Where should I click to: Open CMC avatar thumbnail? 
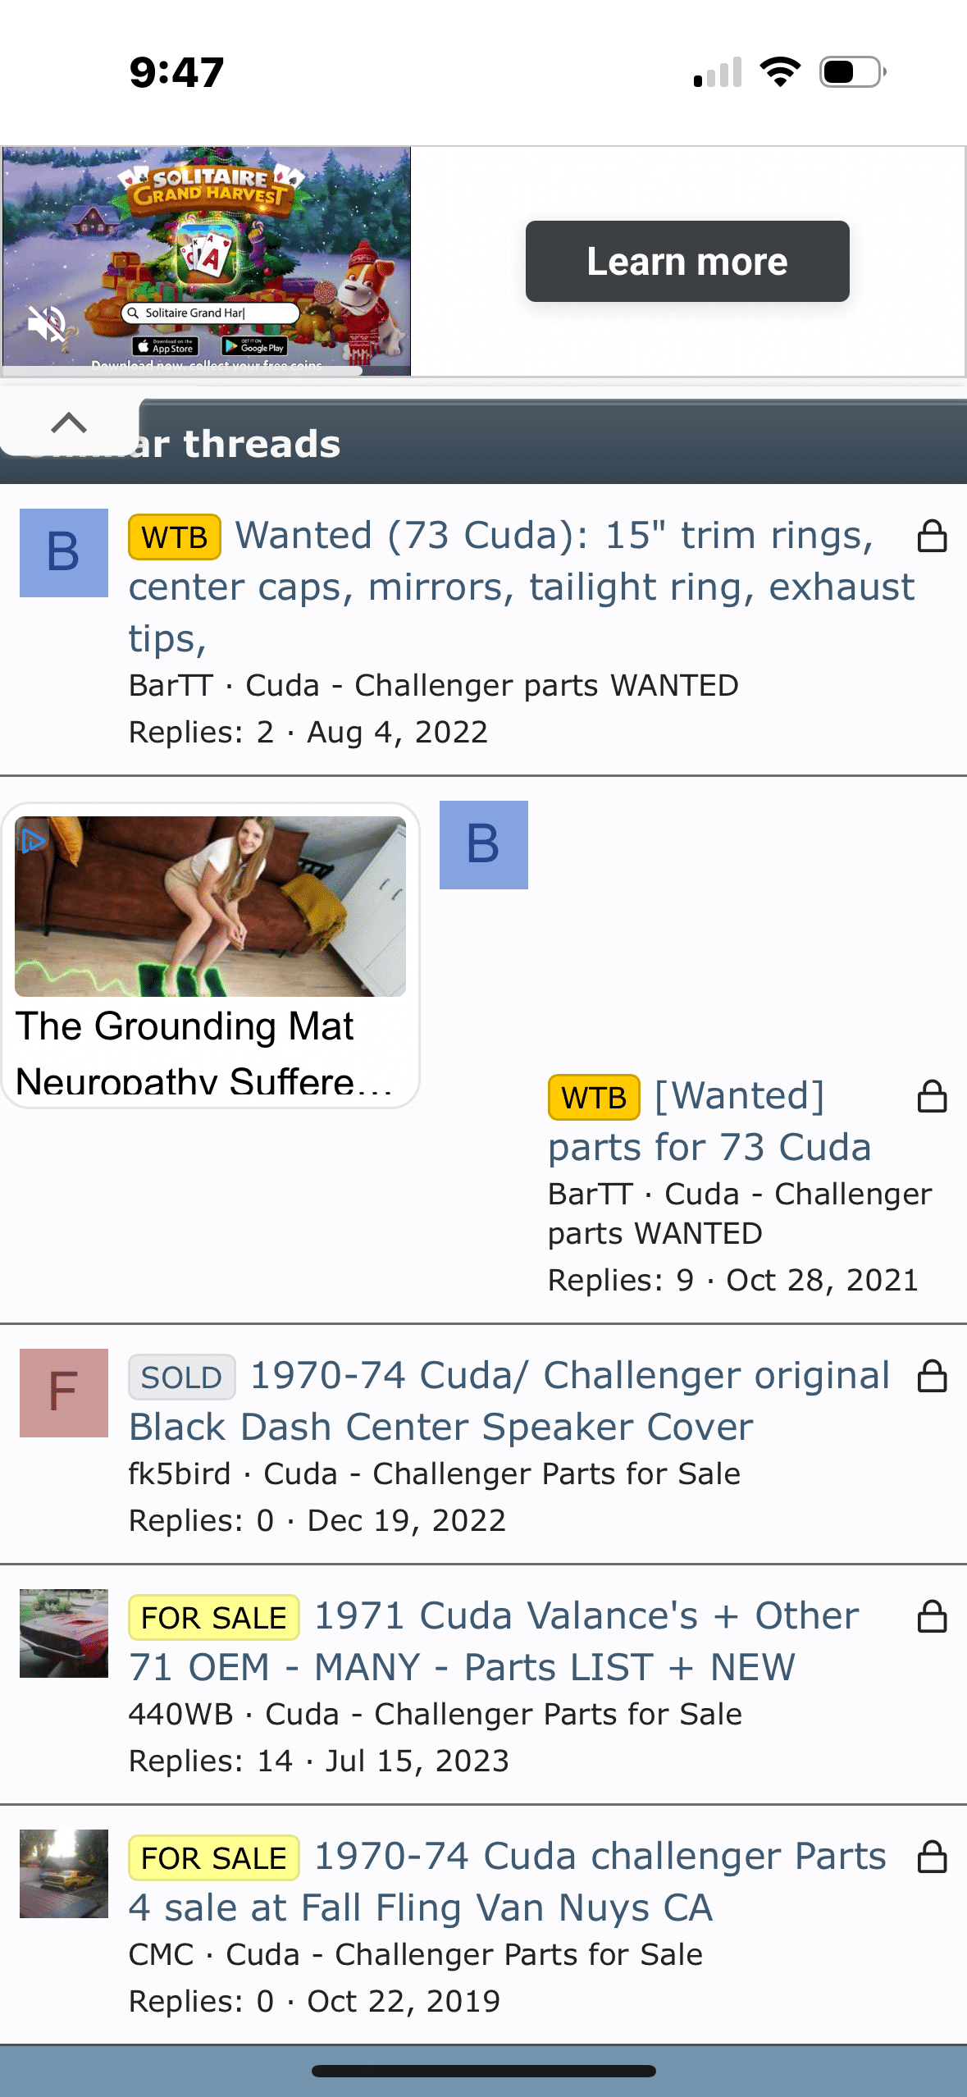pos(64,1873)
